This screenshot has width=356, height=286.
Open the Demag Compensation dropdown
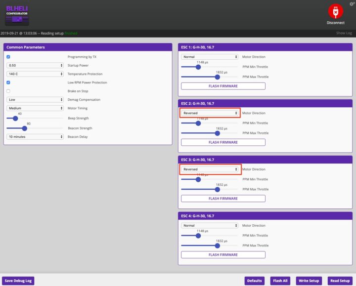pos(35,99)
